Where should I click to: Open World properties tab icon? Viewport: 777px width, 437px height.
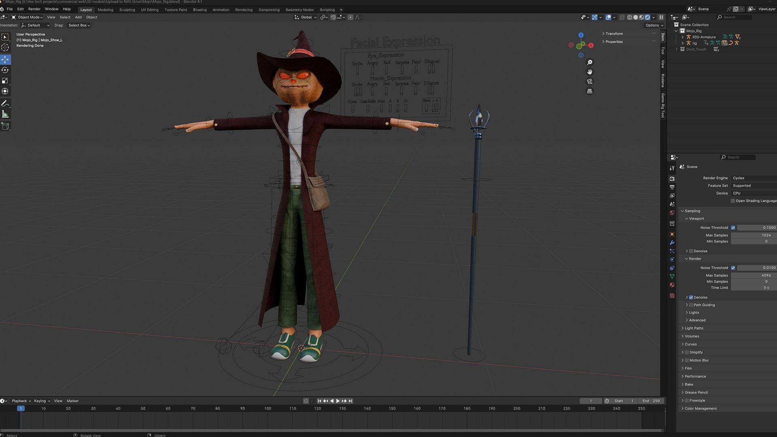pos(672,212)
